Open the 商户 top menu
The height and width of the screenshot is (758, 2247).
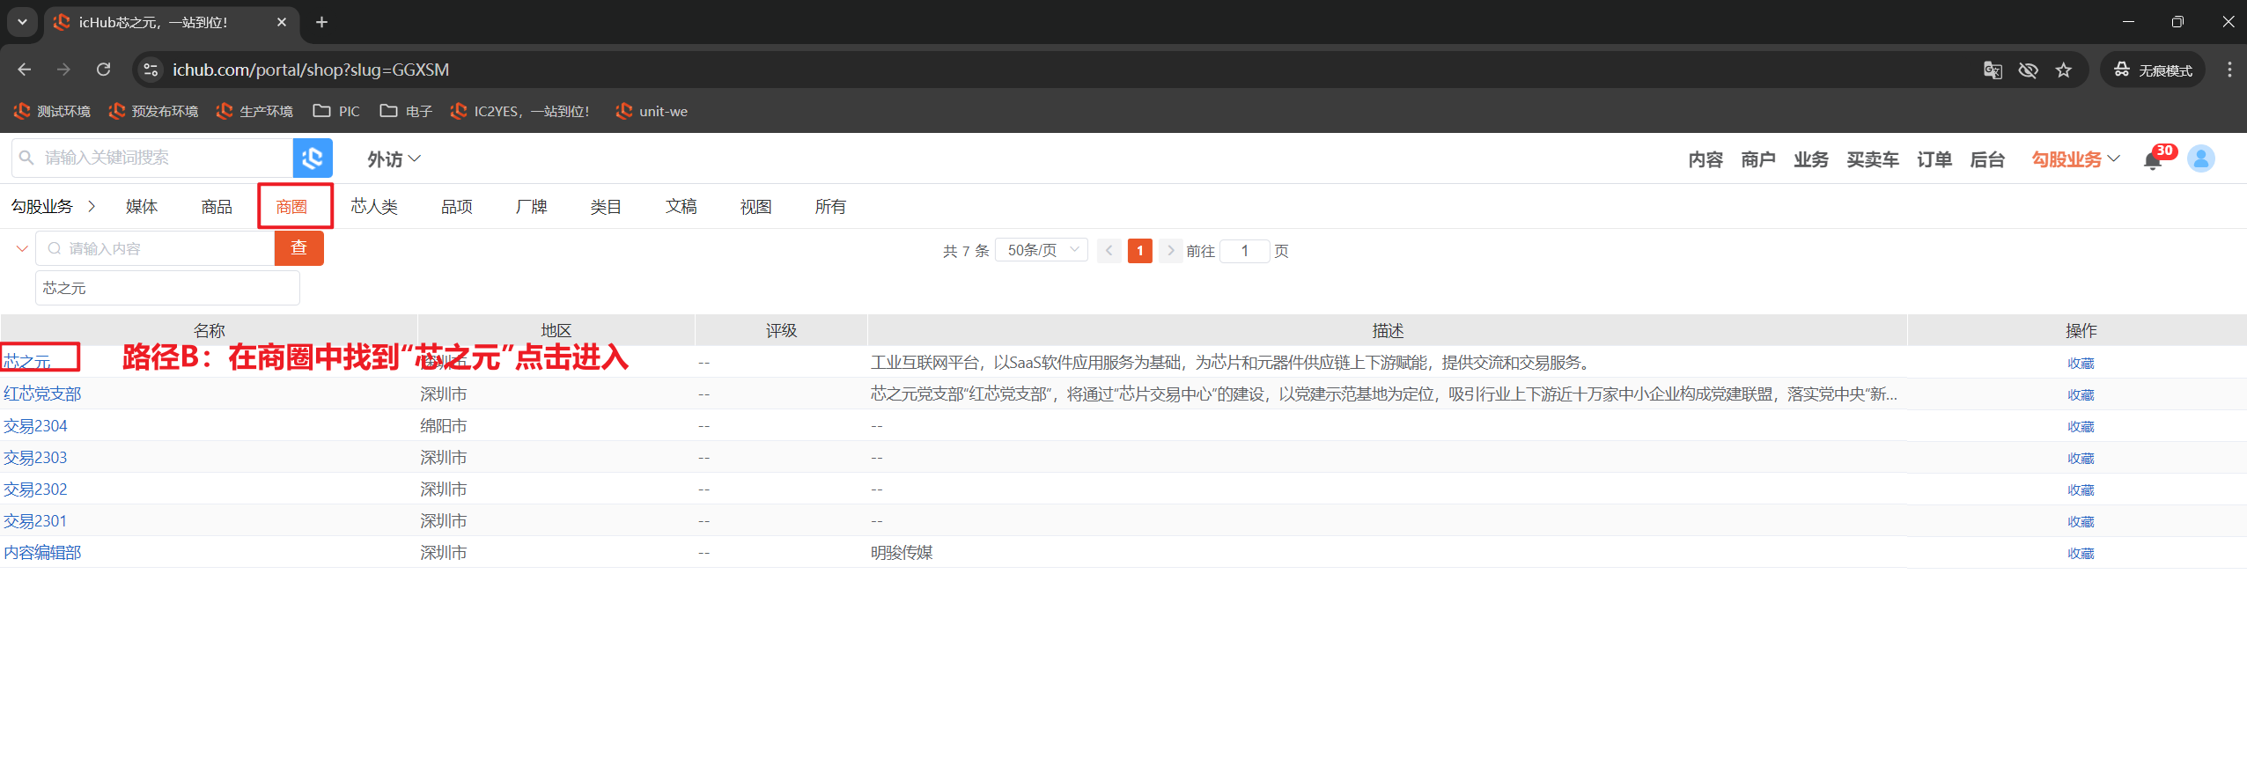pos(1758,159)
